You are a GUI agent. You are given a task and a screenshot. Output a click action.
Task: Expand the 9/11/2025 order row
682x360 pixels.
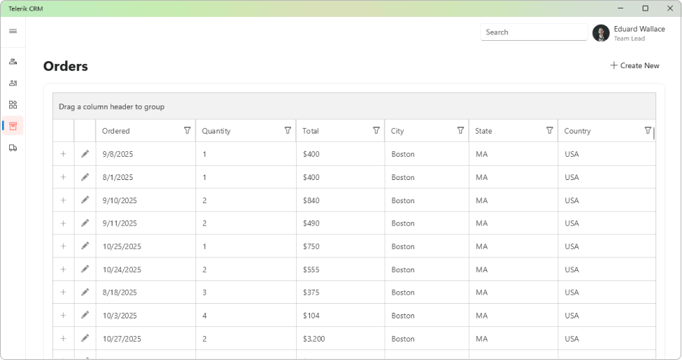[x=63, y=223]
